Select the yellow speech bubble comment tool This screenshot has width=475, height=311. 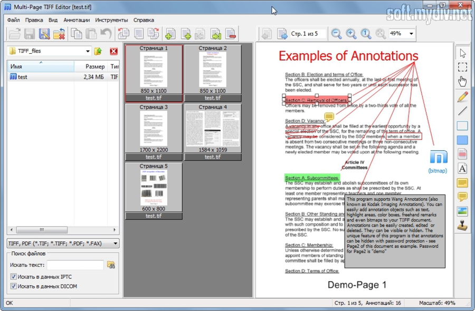point(462,197)
